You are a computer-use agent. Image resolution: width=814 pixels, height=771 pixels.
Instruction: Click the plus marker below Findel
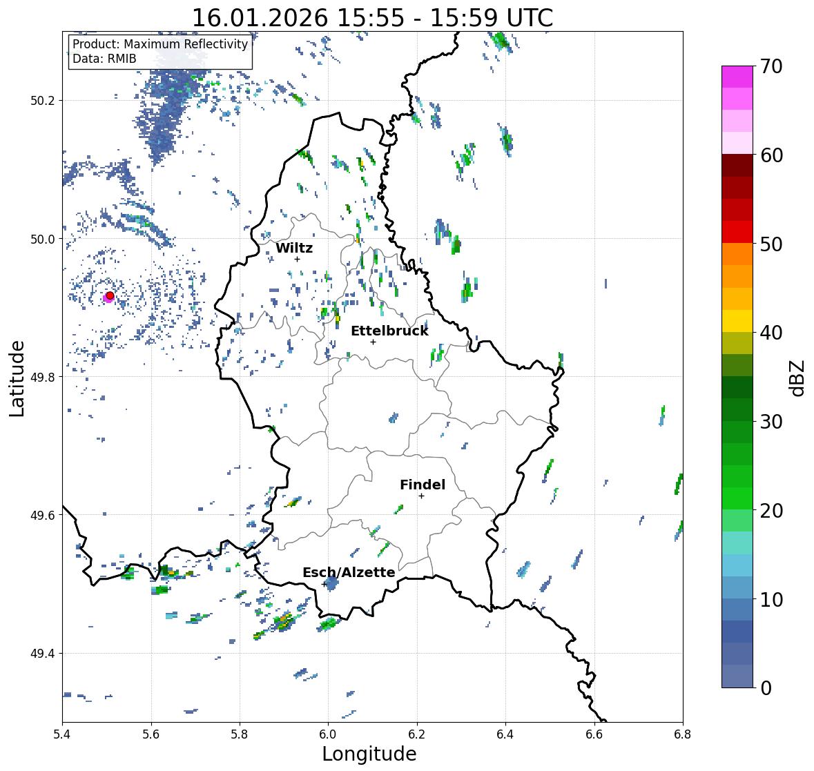(421, 496)
